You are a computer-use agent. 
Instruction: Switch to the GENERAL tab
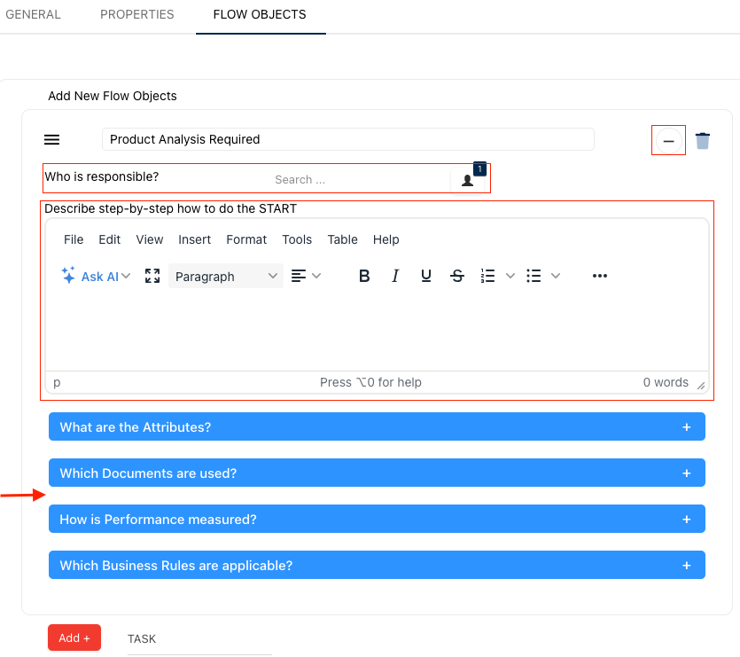33,15
